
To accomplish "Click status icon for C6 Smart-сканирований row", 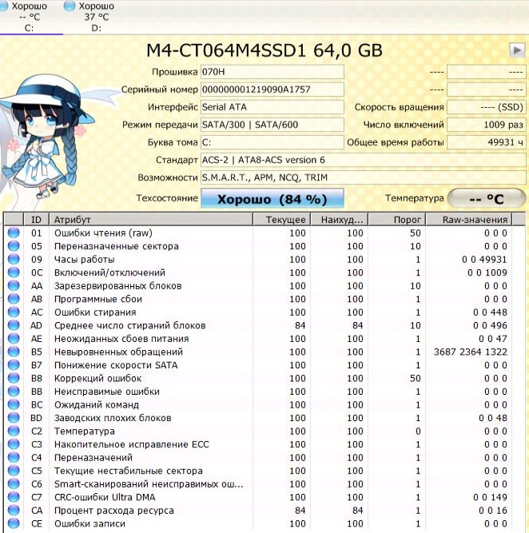I will point(14,484).
